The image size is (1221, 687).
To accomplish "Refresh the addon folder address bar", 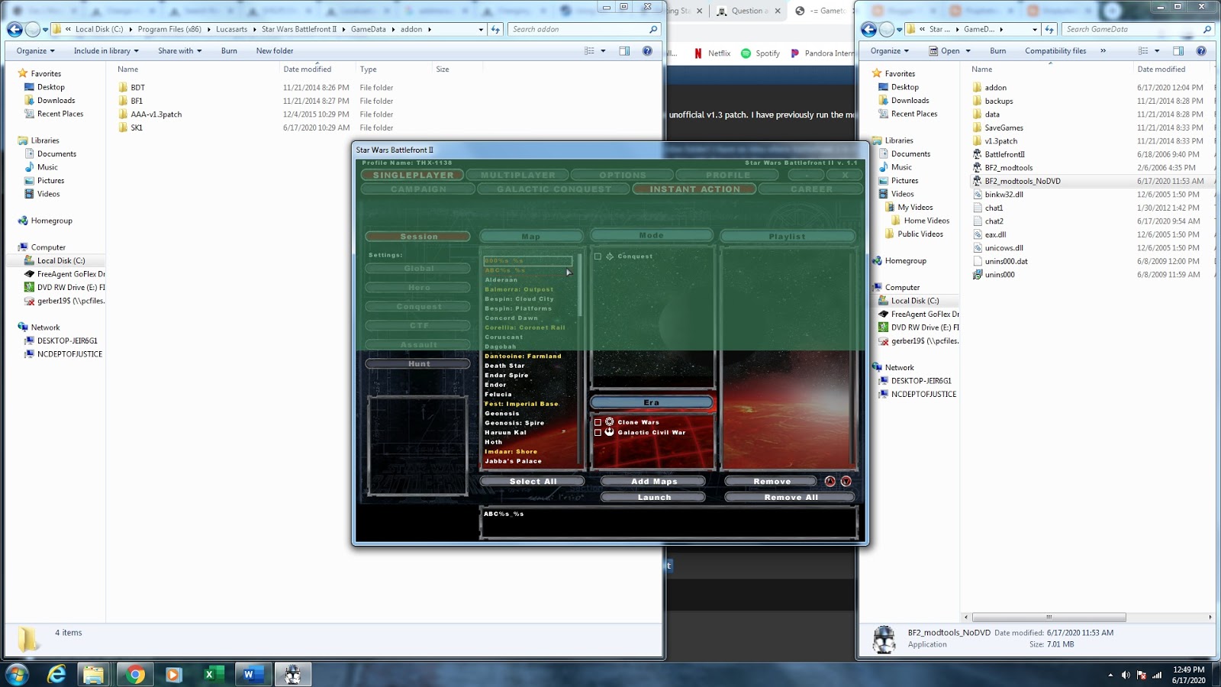I will click(x=495, y=29).
